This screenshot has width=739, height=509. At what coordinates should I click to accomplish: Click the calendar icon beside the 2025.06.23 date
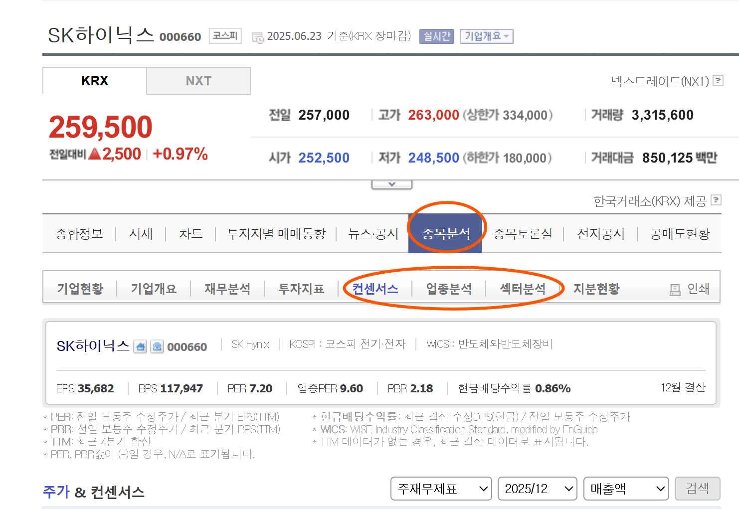(258, 37)
